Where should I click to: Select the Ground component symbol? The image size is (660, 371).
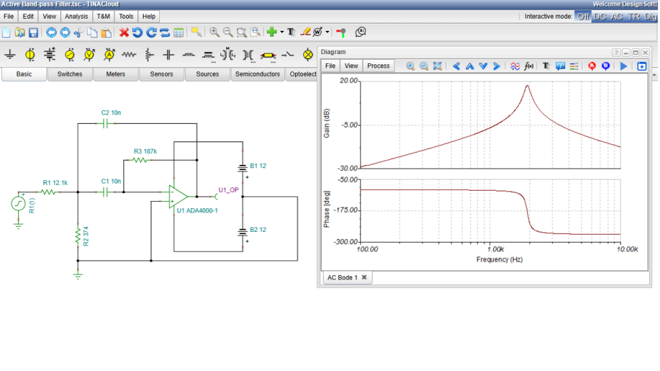click(10, 55)
